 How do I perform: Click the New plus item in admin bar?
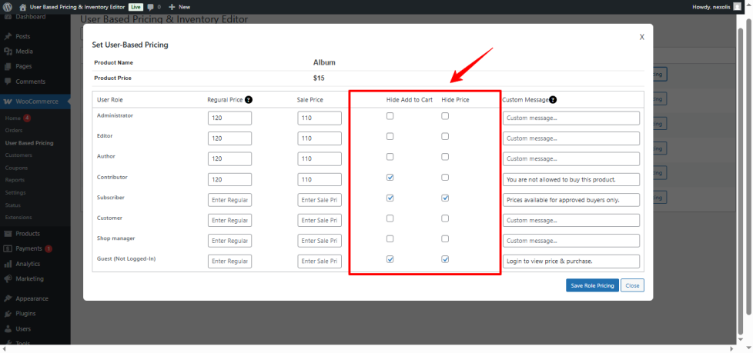(179, 7)
